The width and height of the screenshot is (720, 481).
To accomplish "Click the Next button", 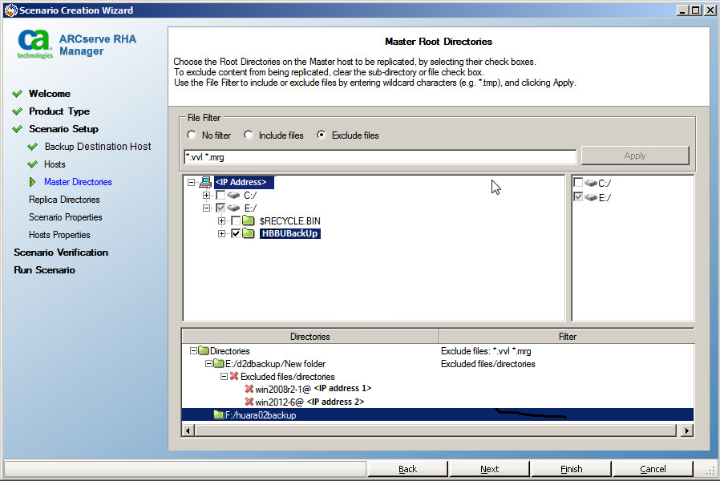I will coord(490,469).
